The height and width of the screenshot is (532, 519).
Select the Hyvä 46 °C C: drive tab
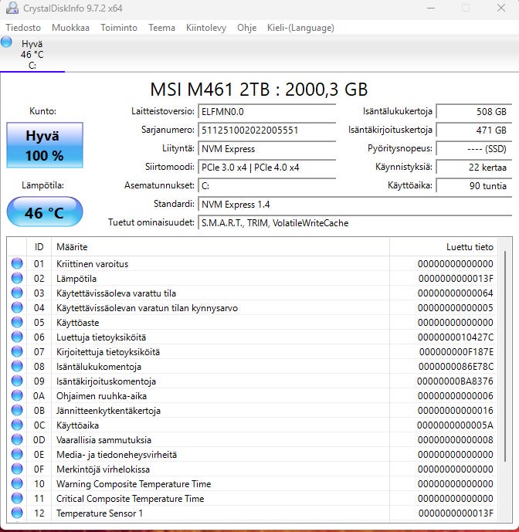pyautogui.click(x=32, y=55)
